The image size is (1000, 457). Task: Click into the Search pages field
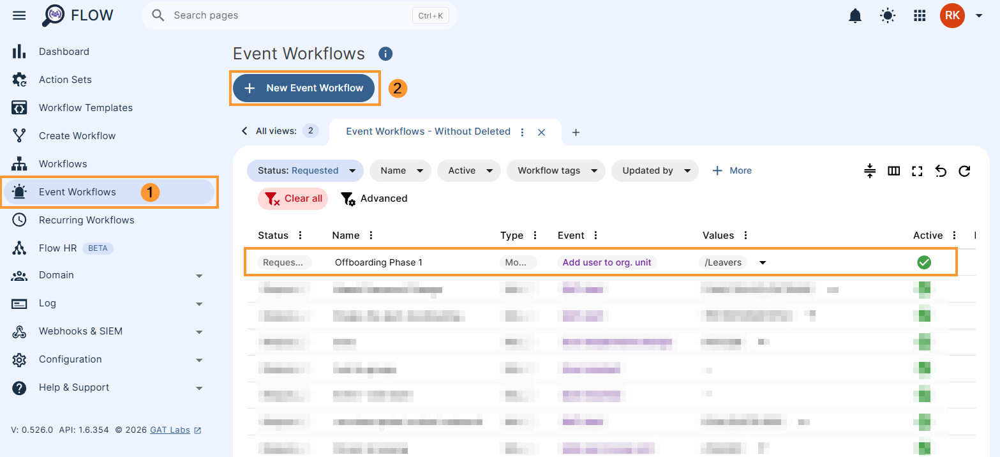[299, 15]
